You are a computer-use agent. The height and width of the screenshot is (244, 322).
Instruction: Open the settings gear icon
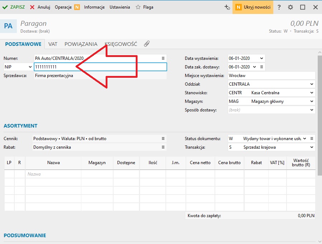tap(290, 7)
